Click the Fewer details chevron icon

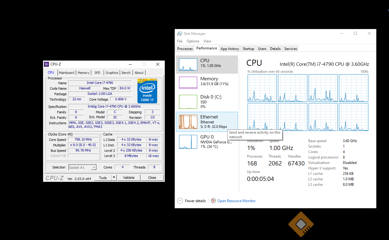coord(180,201)
